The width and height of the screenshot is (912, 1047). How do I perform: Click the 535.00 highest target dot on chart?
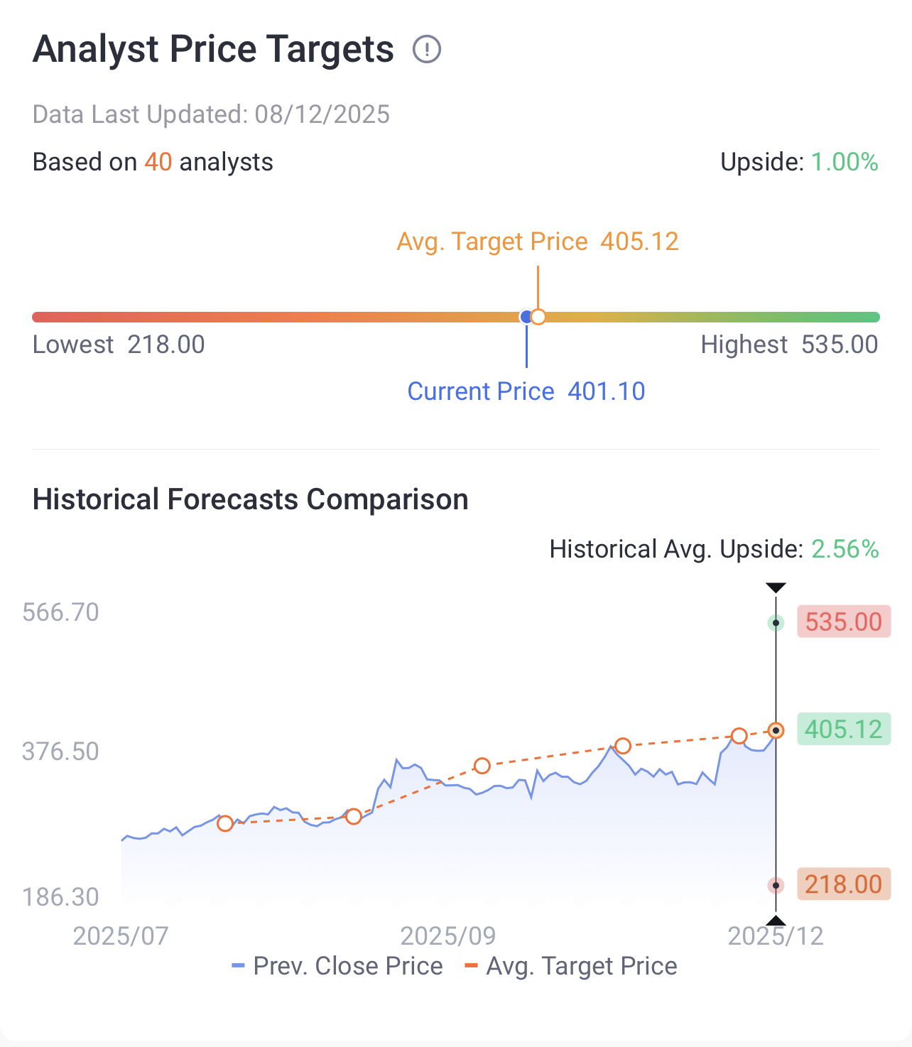click(776, 623)
